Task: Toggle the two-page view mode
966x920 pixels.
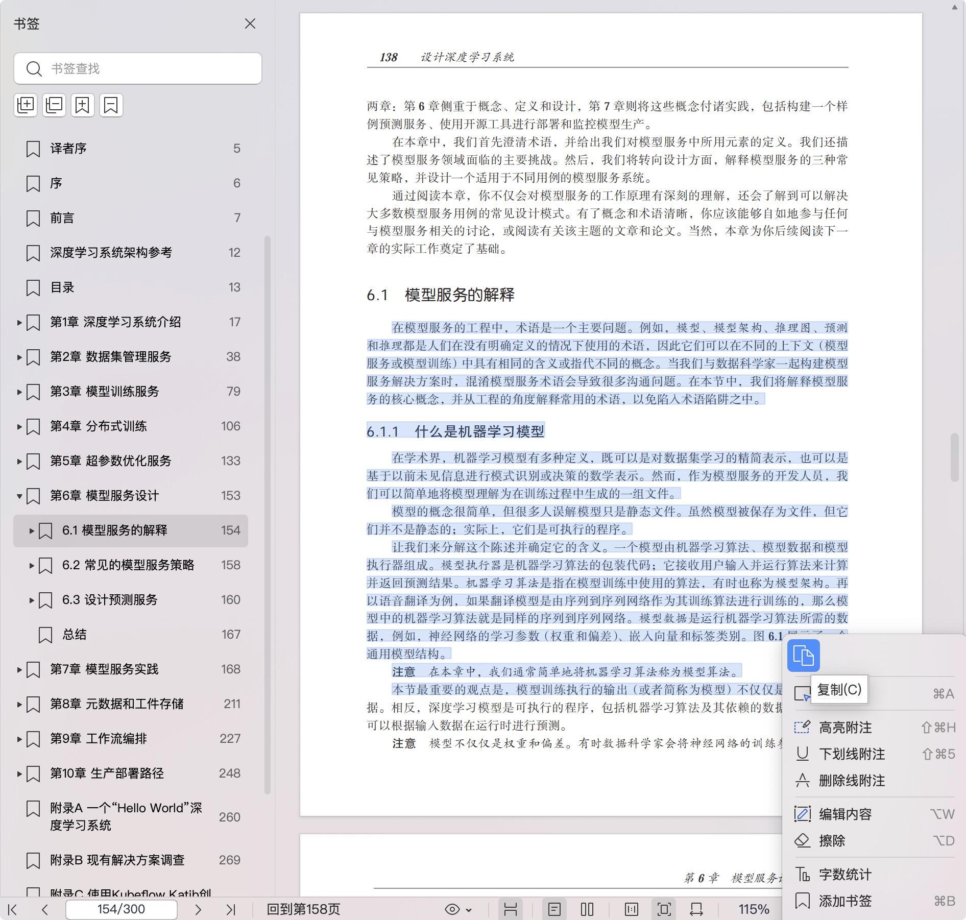Action: pyautogui.click(x=587, y=909)
